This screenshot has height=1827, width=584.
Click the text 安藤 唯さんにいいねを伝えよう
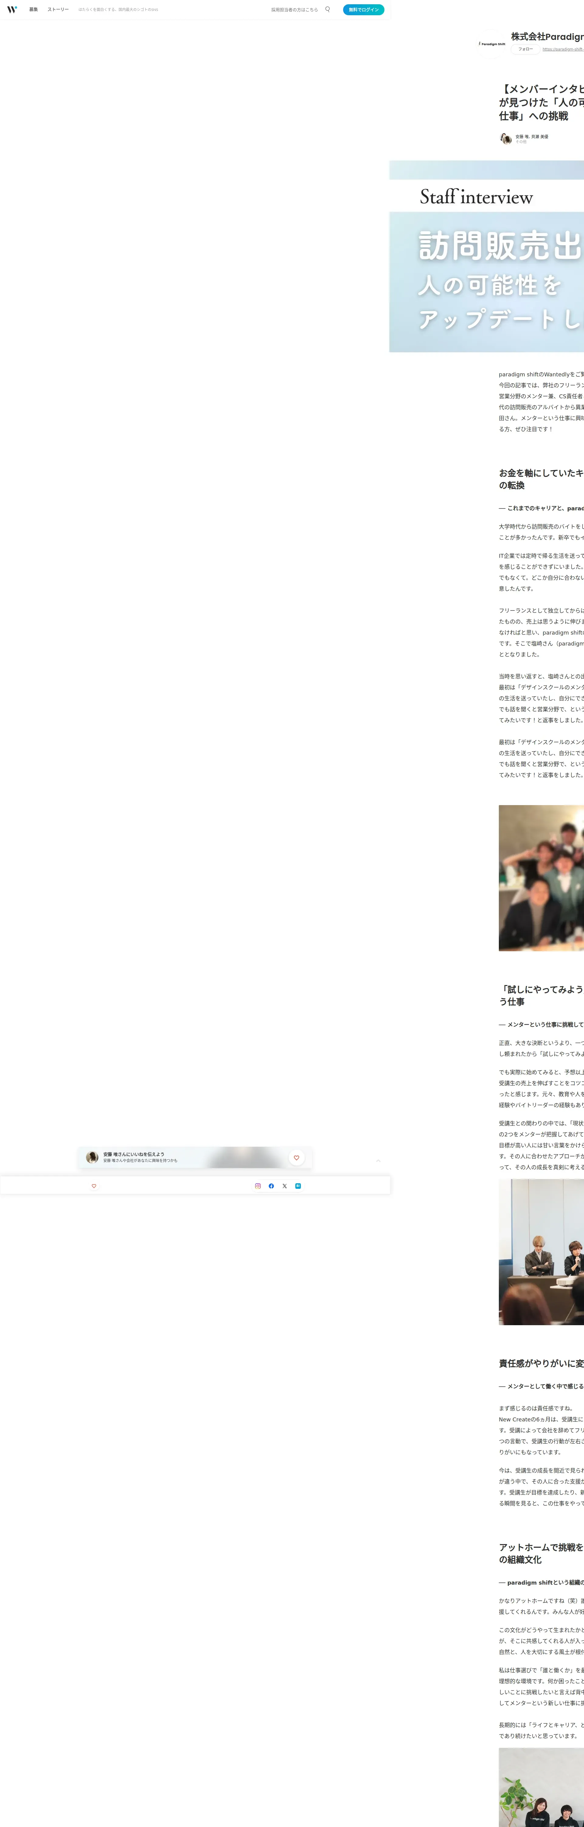[133, 1155]
